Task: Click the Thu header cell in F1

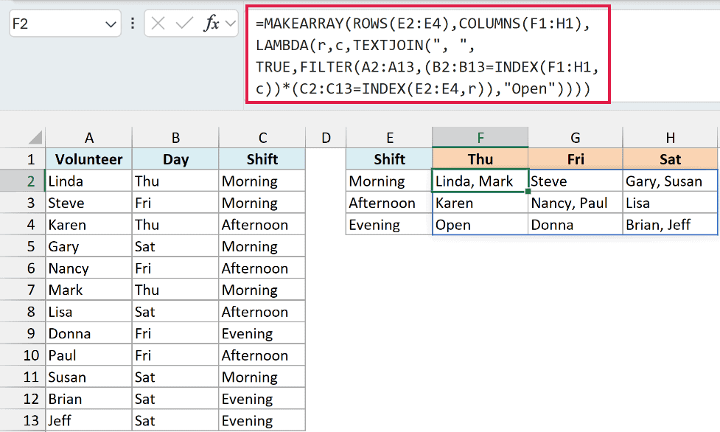Action: 480,159
